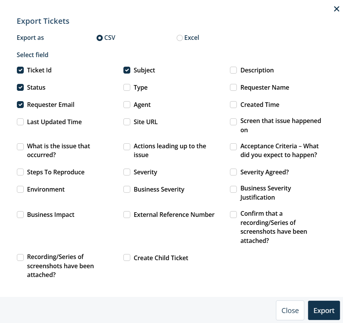
Task: Enable External Reference Number checkbox
Action: pyautogui.click(x=127, y=215)
